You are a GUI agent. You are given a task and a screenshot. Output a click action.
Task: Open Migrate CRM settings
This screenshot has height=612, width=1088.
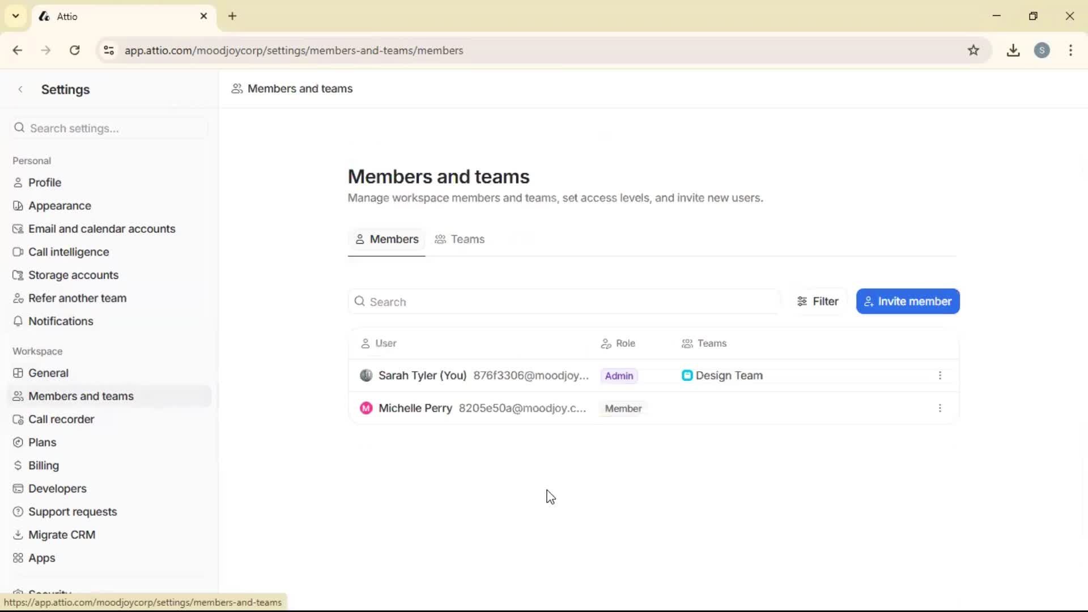tap(62, 534)
